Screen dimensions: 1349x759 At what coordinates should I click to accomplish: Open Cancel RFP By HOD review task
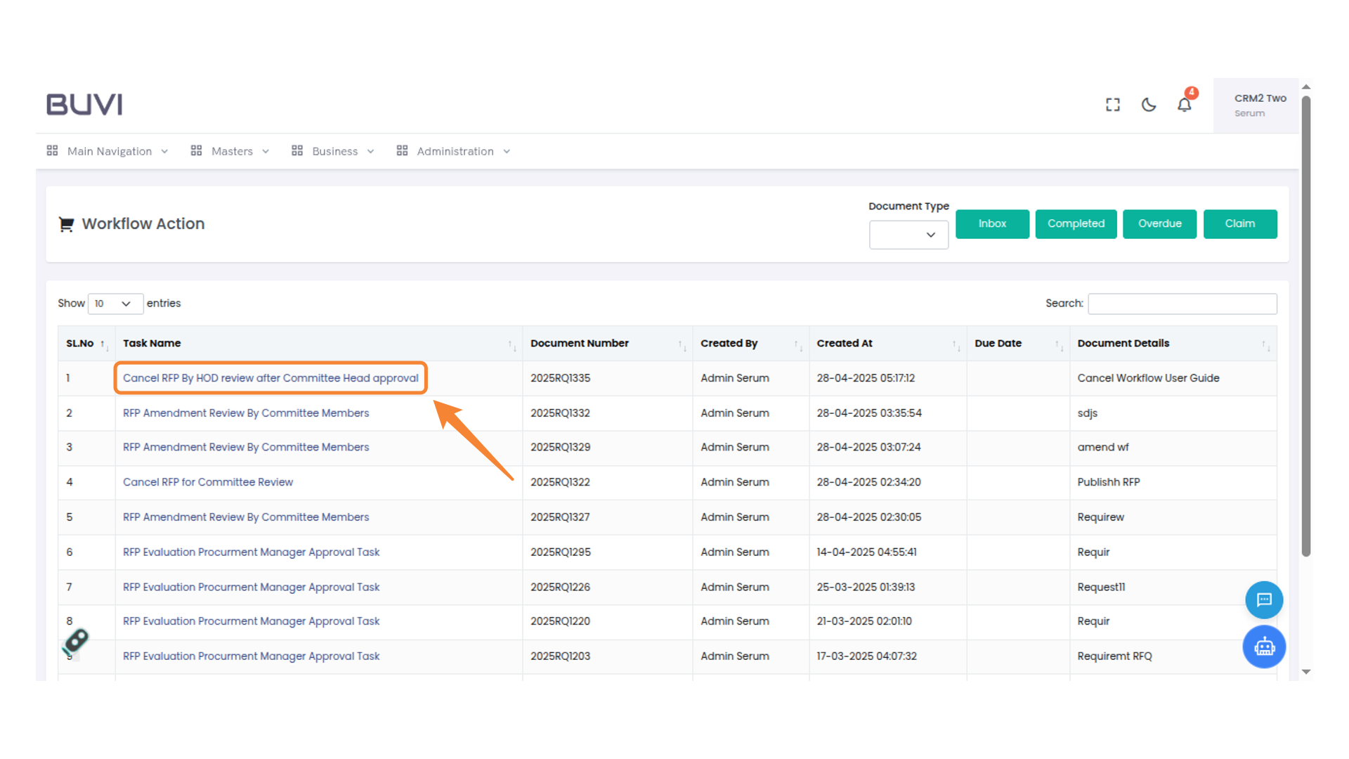coord(271,378)
